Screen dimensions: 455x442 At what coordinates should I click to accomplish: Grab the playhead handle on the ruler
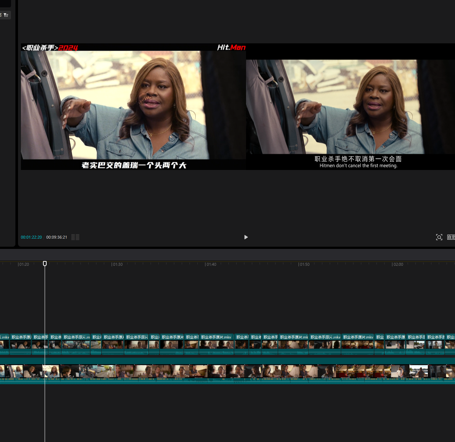[x=45, y=264]
